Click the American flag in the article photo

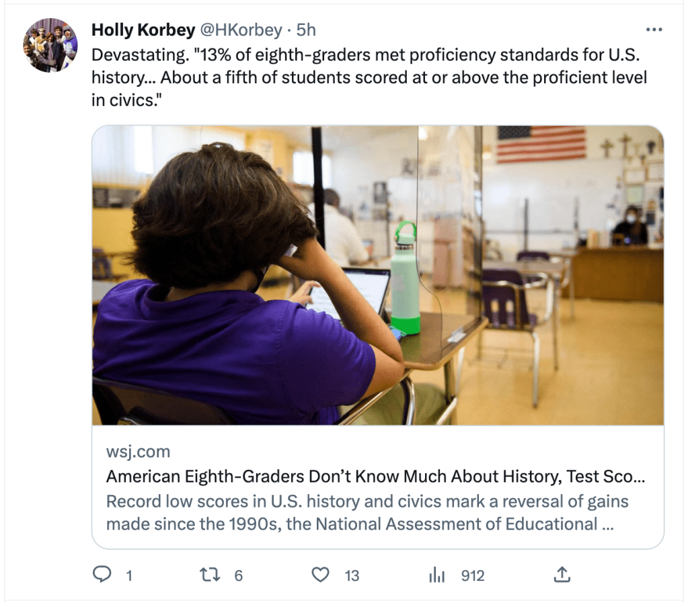pyautogui.click(x=541, y=145)
